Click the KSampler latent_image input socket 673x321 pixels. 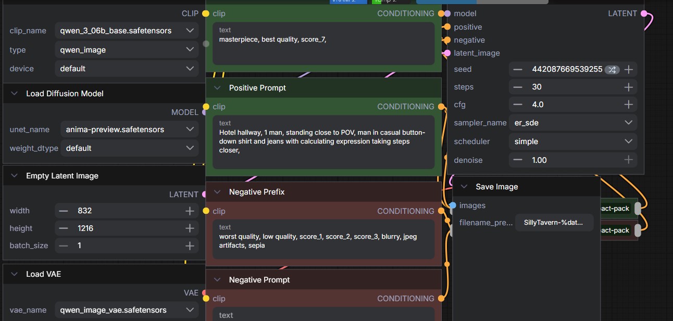pos(447,53)
